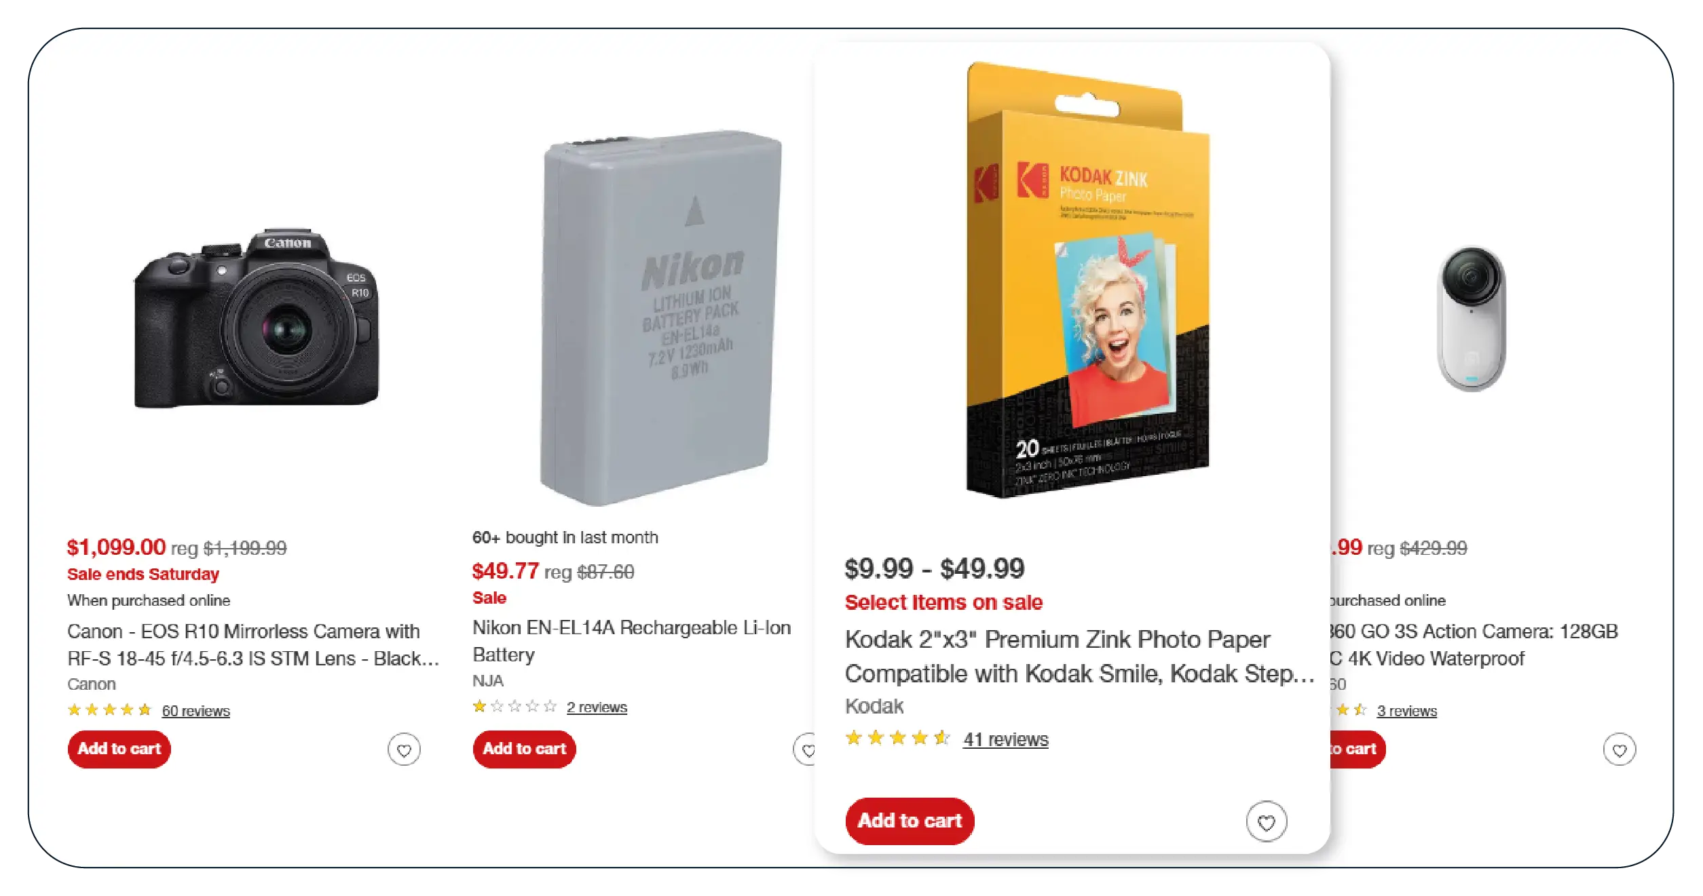The width and height of the screenshot is (1703, 896).
Task: Open the 2 reviews link for Nikon battery
Action: point(597,707)
